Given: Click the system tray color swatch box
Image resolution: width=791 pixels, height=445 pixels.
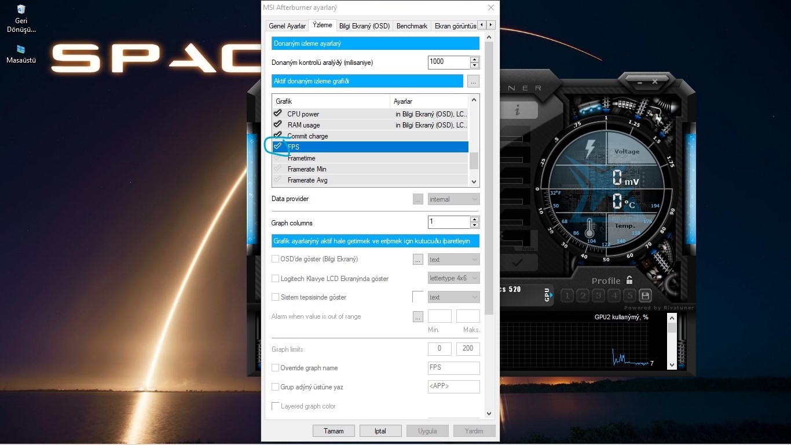Looking at the screenshot, I should pyautogui.click(x=418, y=297).
